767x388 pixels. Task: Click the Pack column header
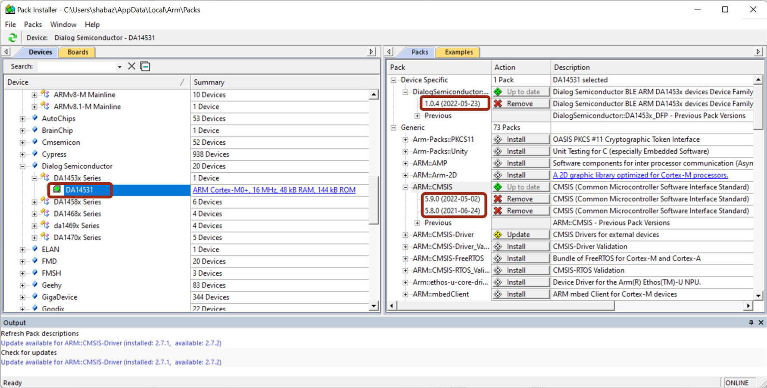pos(439,67)
